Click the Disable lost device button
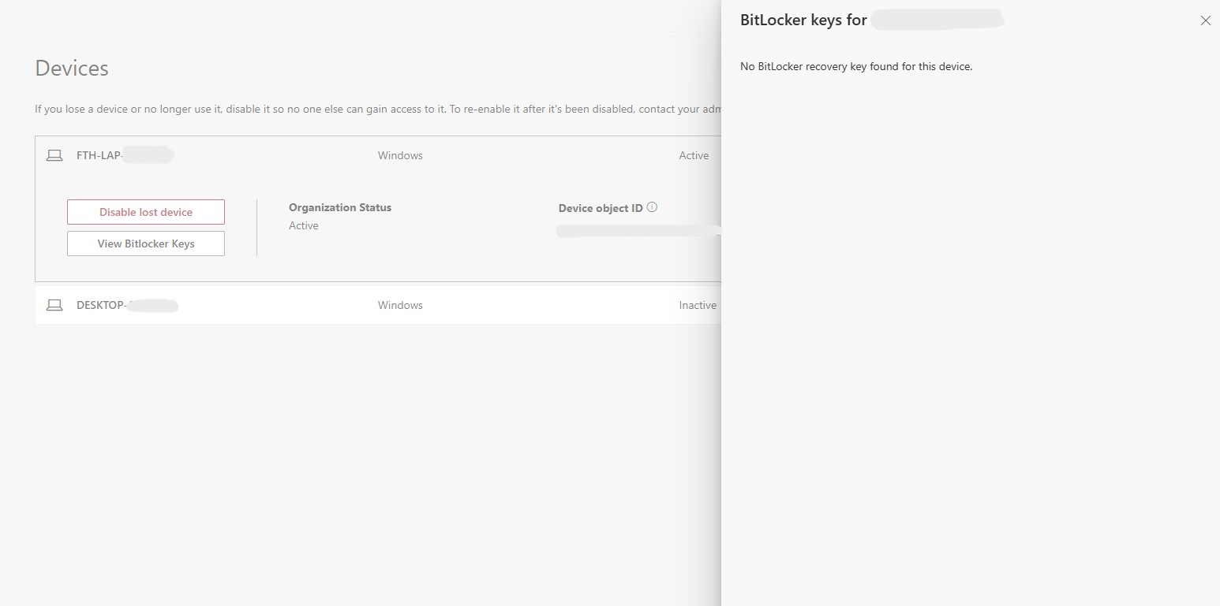Viewport: 1220px width, 606px height. click(146, 212)
